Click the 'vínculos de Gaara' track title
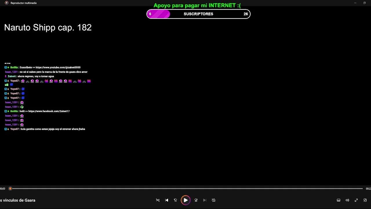This screenshot has height=209, width=371. [x=18, y=200]
